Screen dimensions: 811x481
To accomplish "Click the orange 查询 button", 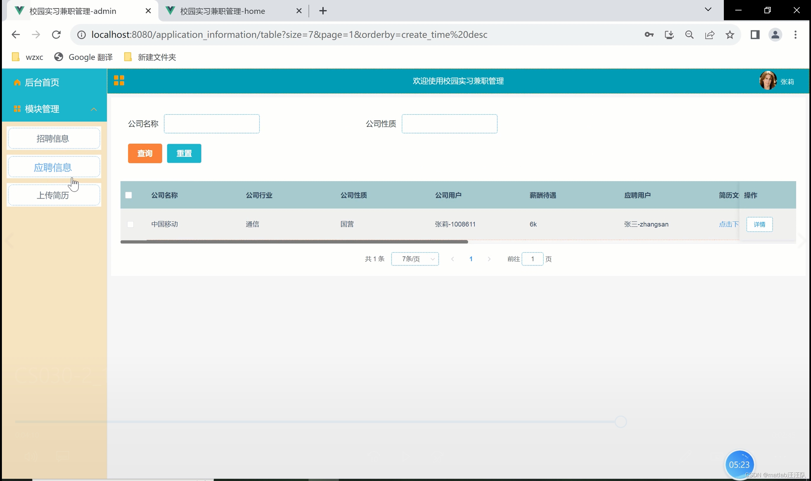I will pyautogui.click(x=145, y=153).
